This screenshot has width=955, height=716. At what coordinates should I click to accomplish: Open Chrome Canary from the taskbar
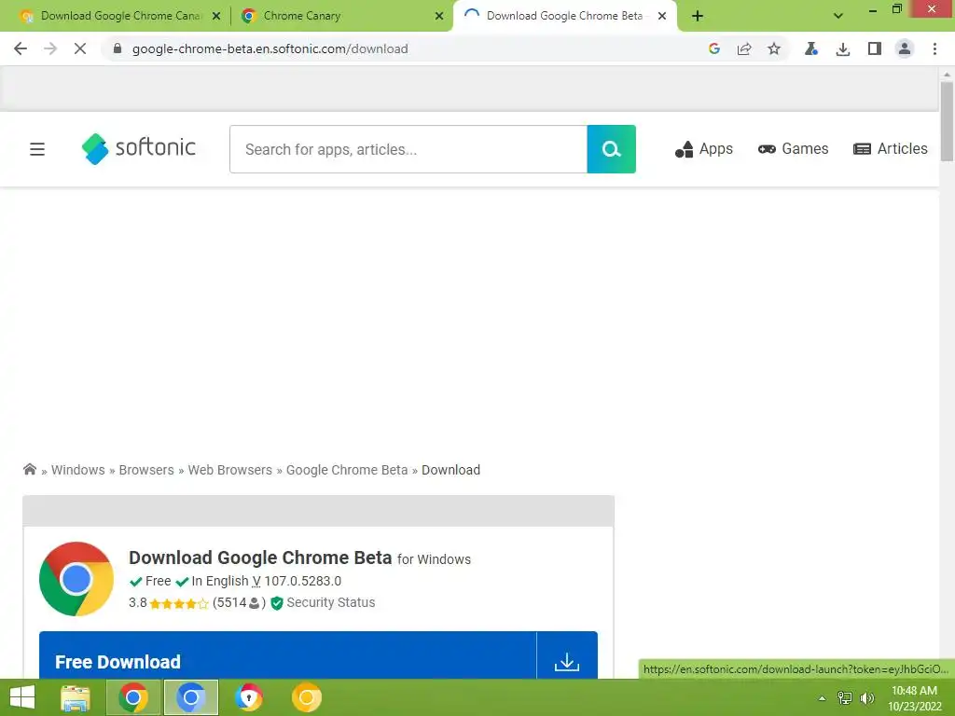click(306, 697)
